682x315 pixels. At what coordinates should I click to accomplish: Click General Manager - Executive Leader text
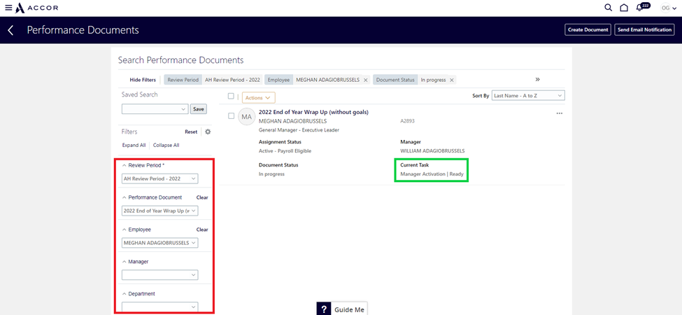coord(299,130)
